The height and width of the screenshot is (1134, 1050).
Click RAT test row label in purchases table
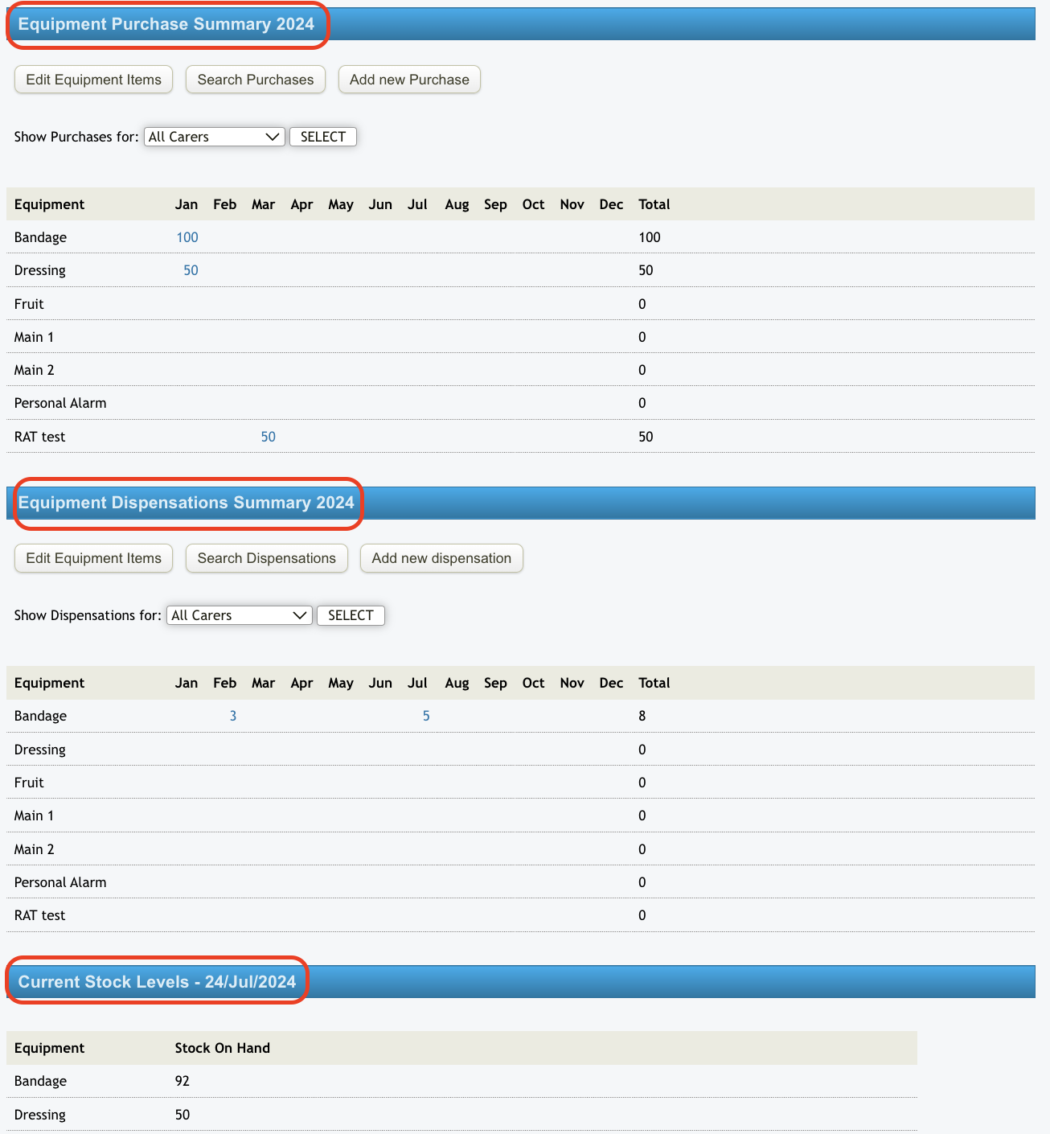[40, 437]
